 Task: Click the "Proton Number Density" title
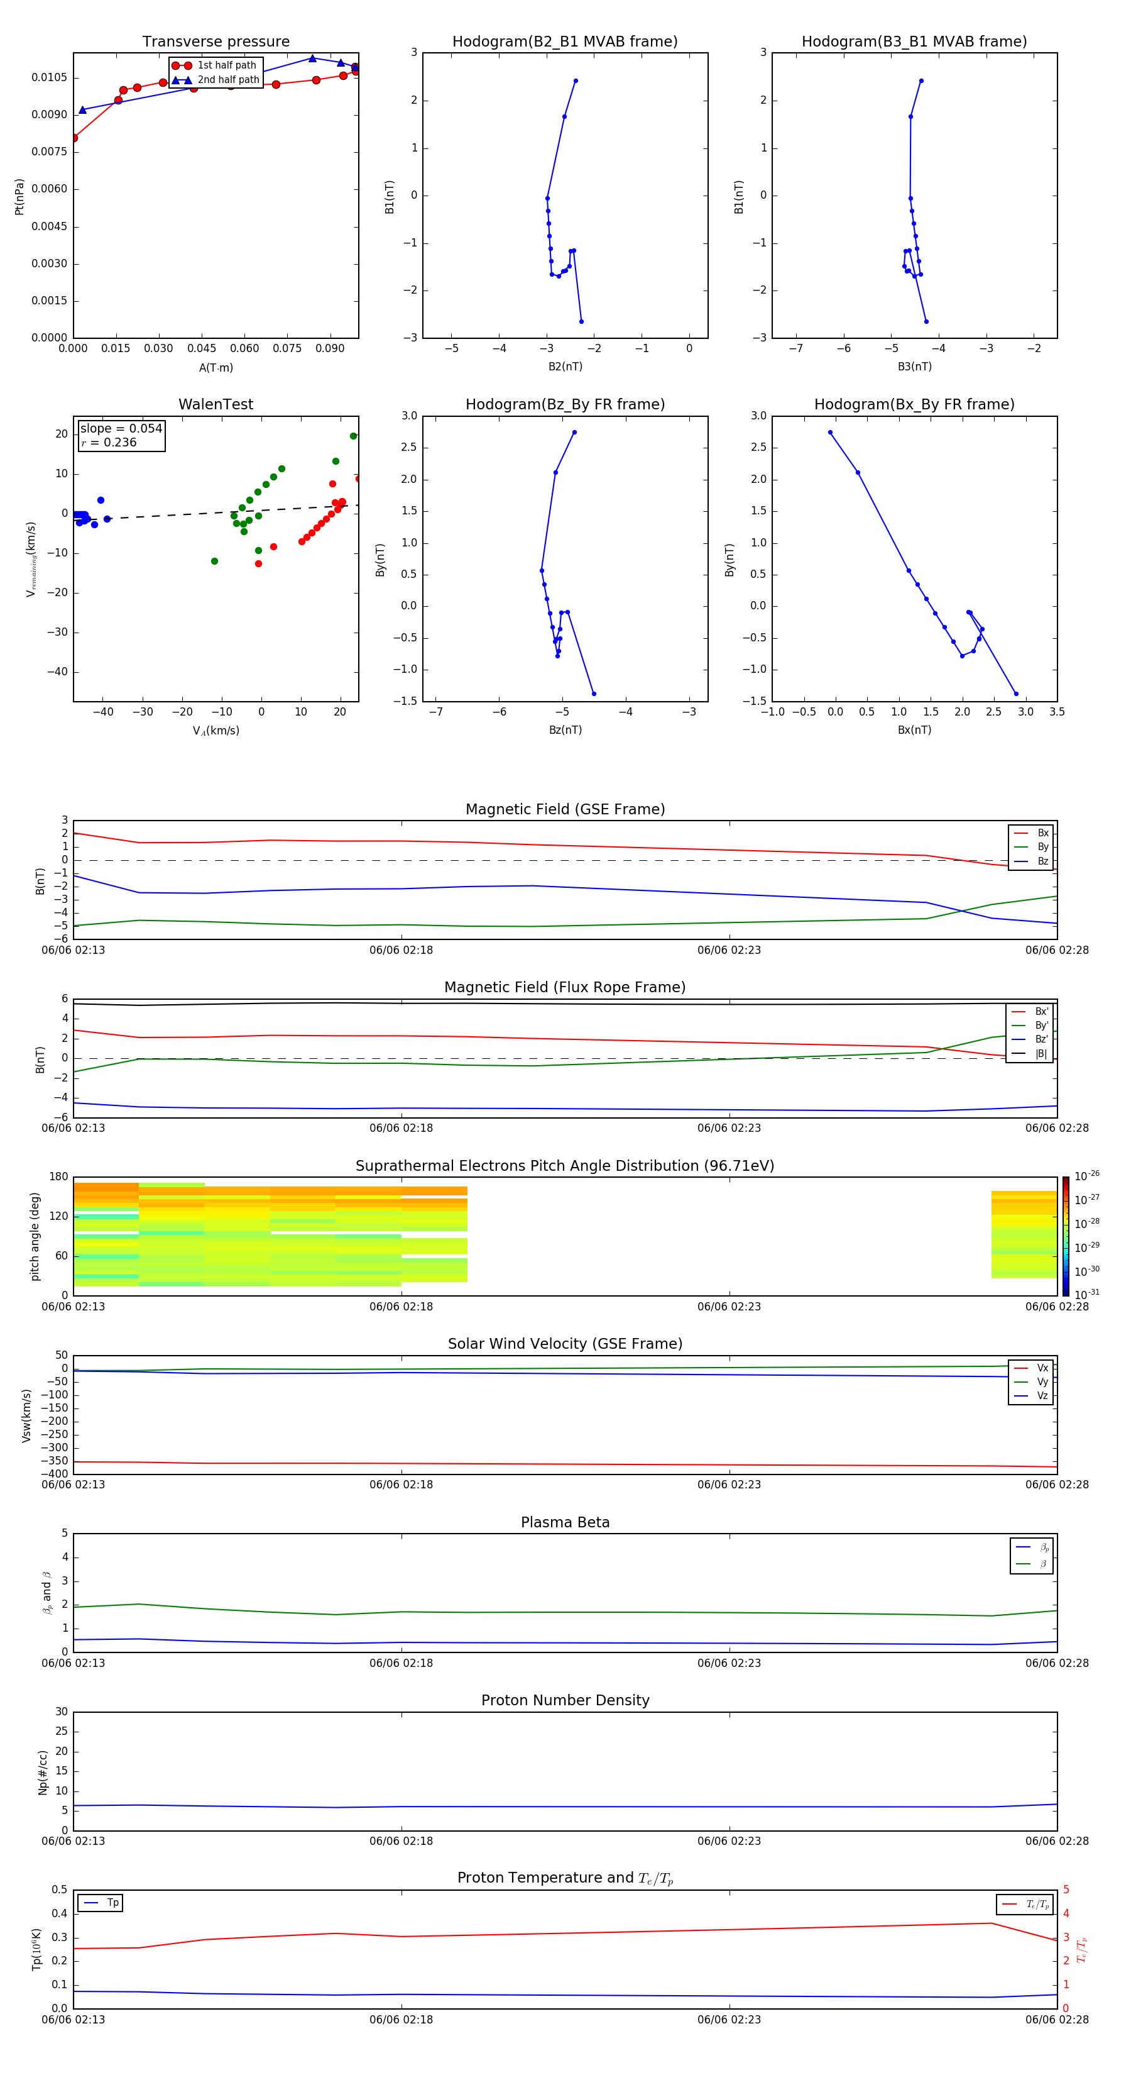click(564, 1700)
